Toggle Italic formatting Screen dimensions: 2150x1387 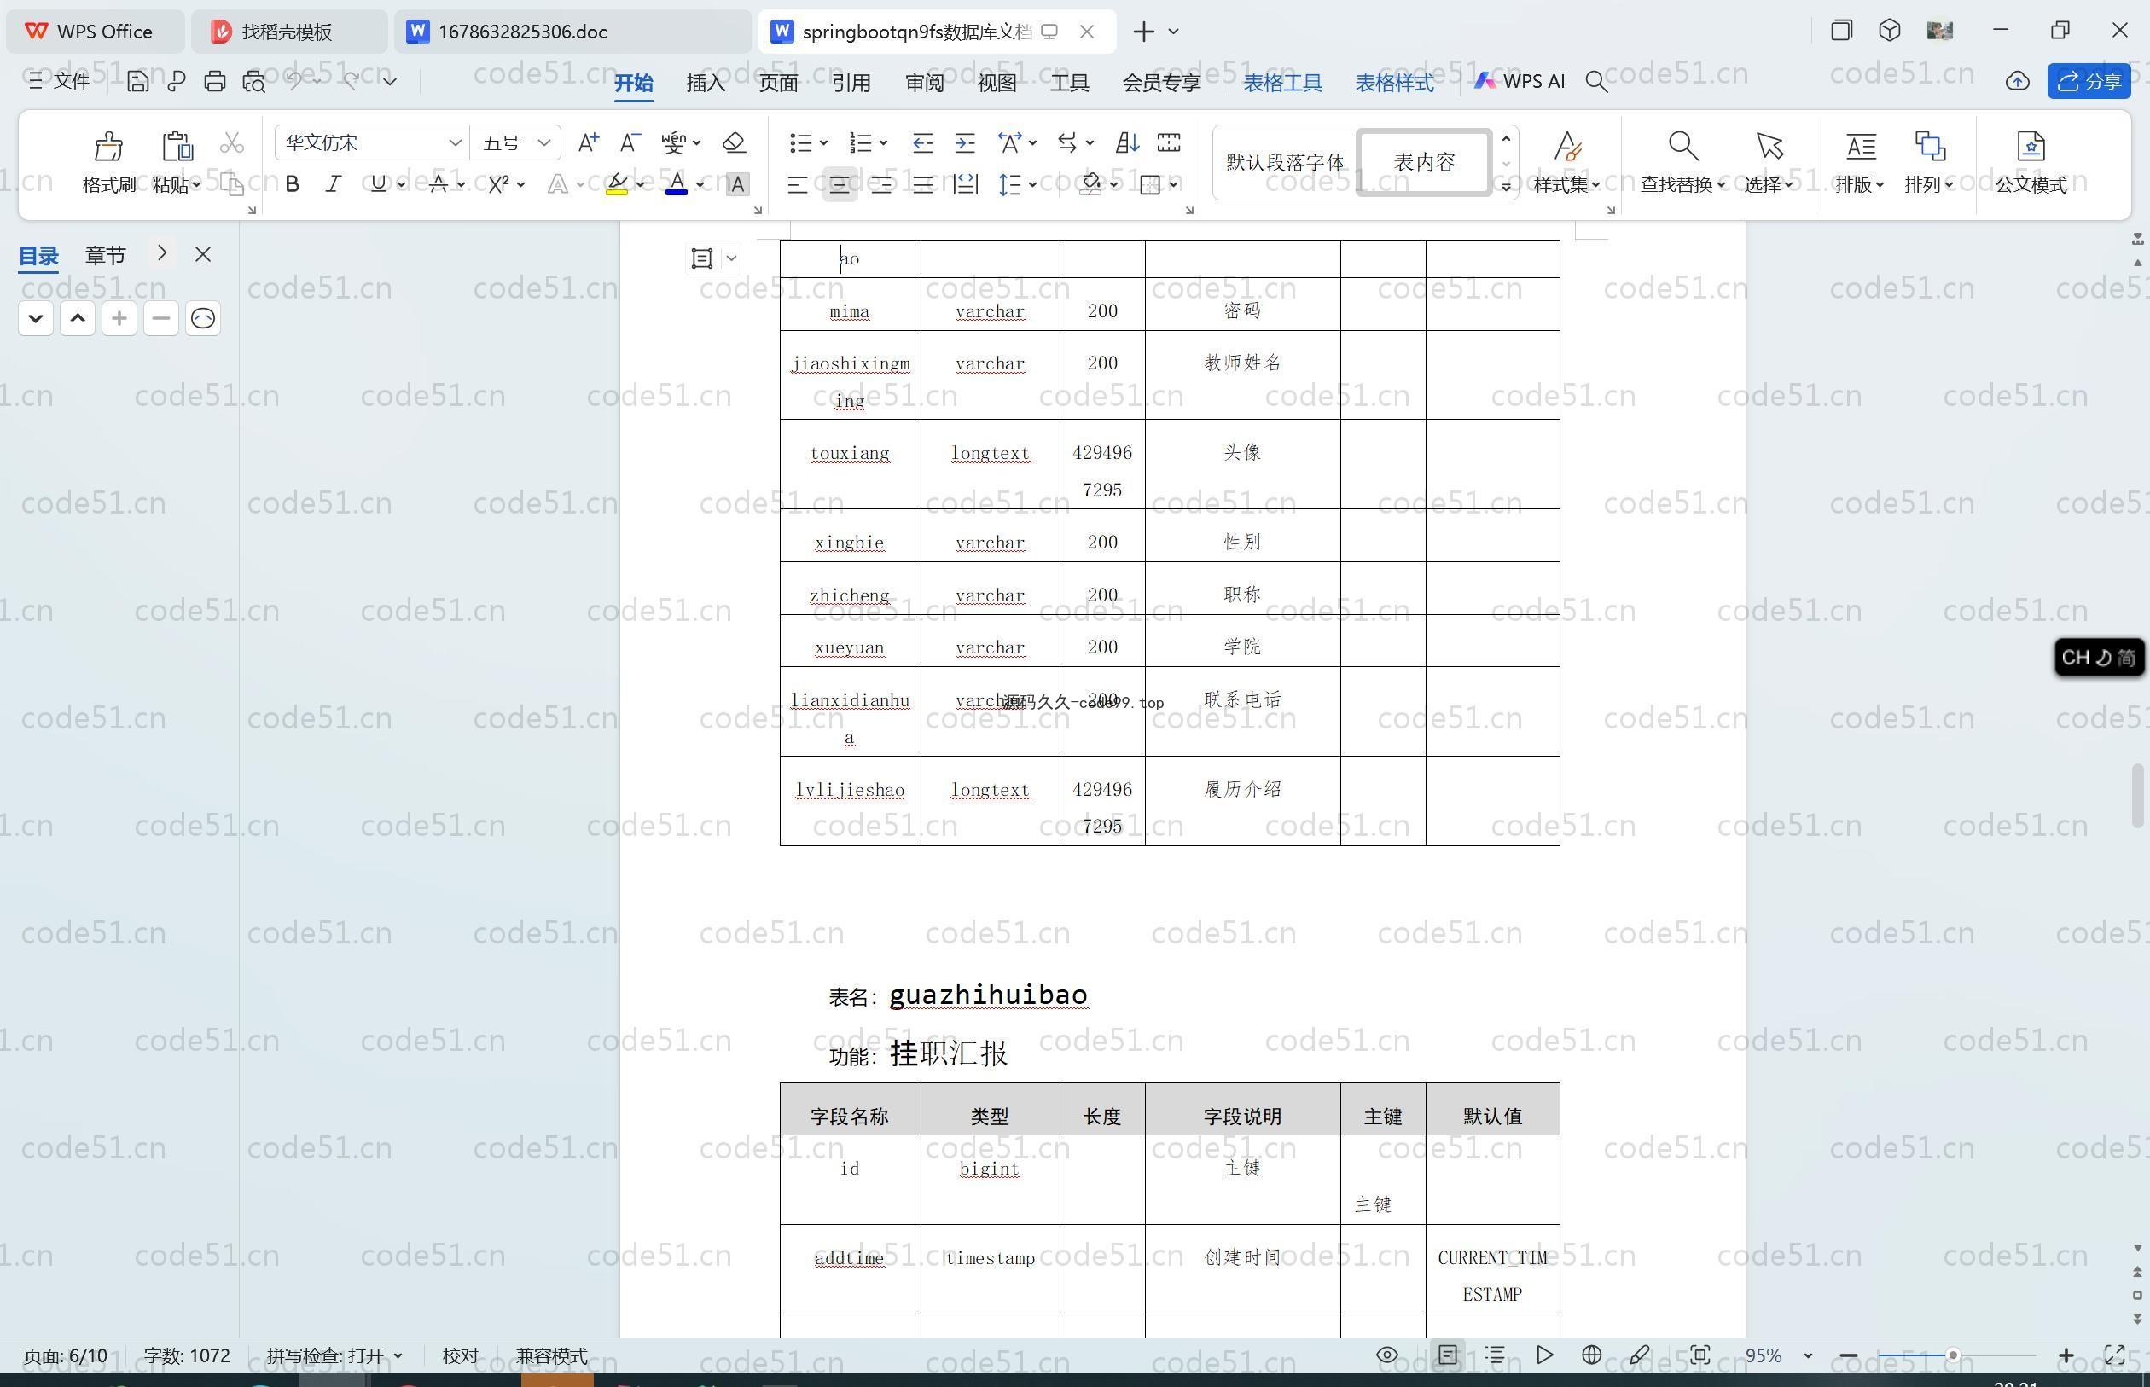334,183
